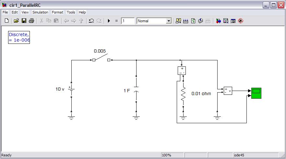286x159 pixels.
Task: Select the 0.01 ohm resistor
Action: (183, 94)
